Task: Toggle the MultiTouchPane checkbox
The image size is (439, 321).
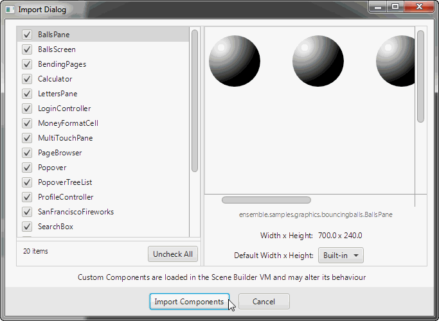Action: (x=27, y=138)
